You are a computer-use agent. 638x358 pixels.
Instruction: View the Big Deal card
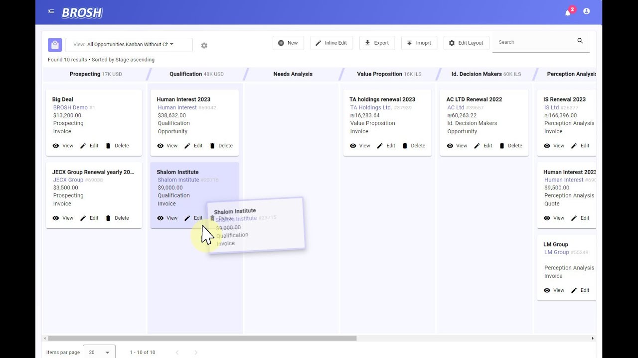point(63,146)
